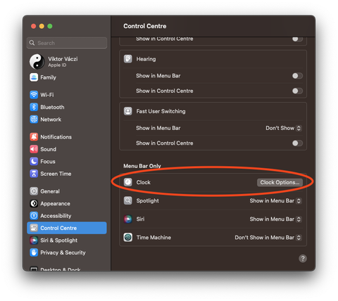338x301 pixels.
Task: Open Siri Show in Menu Bar dropdown
Action: [x=275, y=219]
